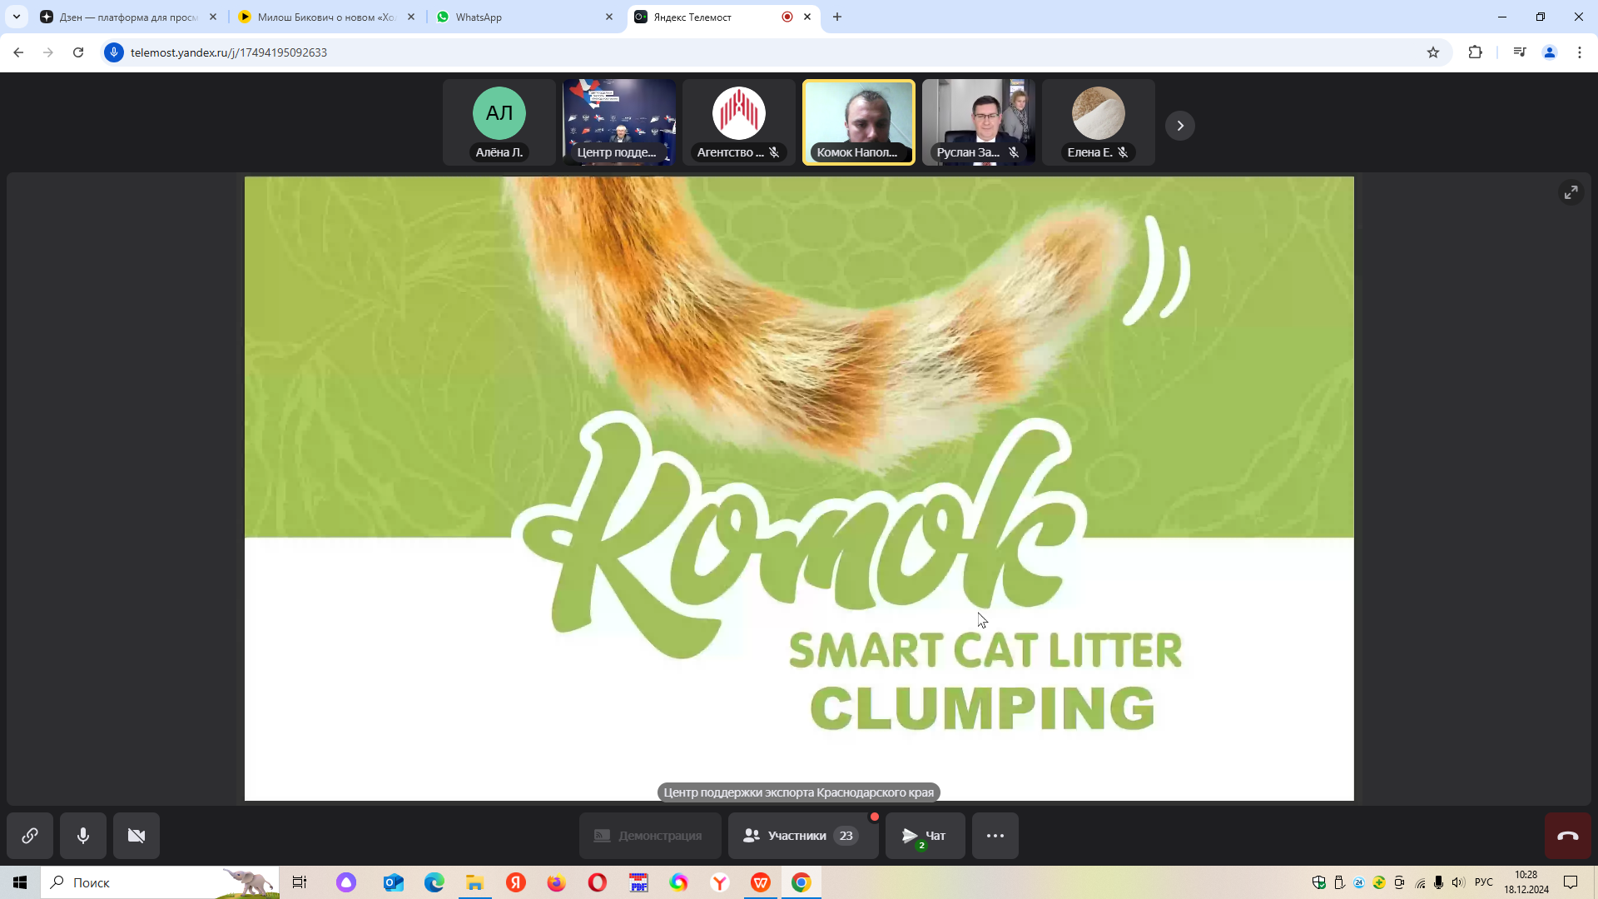1598x899 pixels.
Task: Bookmark this page with the star
Action: click(1433, 52)
